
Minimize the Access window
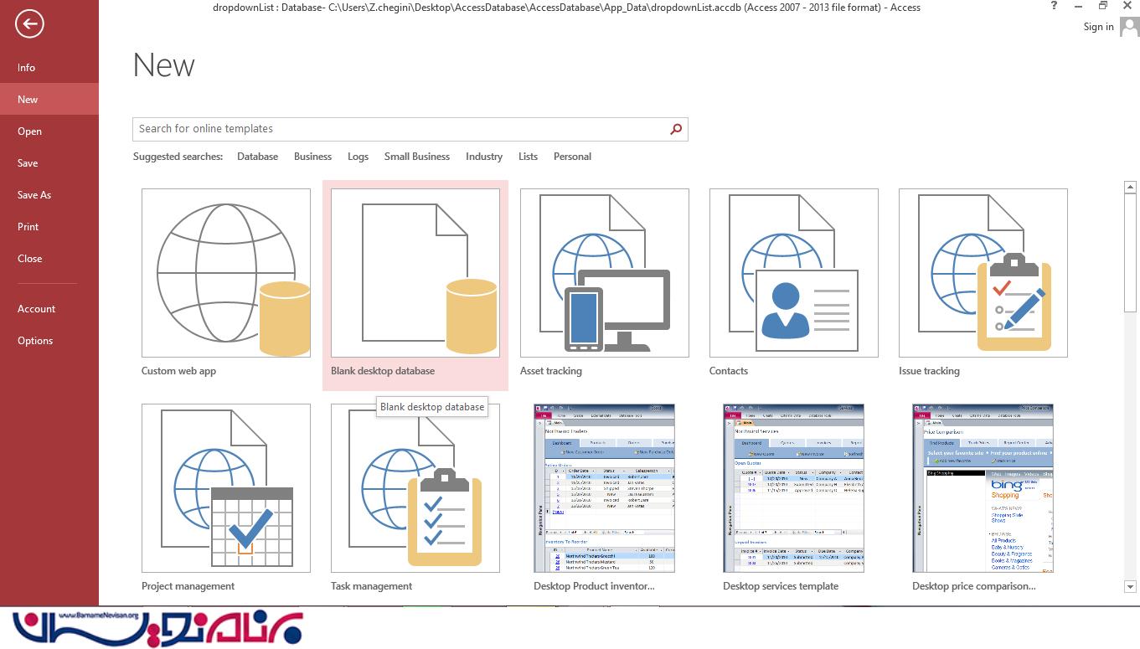[1079, 7]
